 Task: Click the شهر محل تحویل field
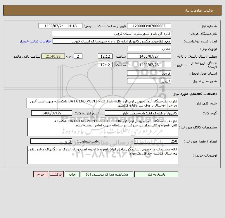(x=149, y=81)
